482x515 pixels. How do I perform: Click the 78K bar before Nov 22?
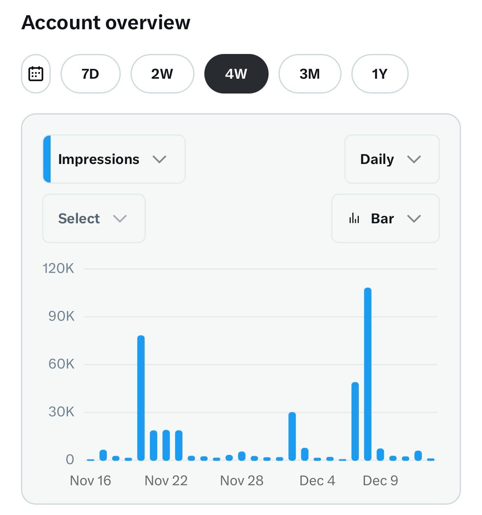click(x=141, y=398)
